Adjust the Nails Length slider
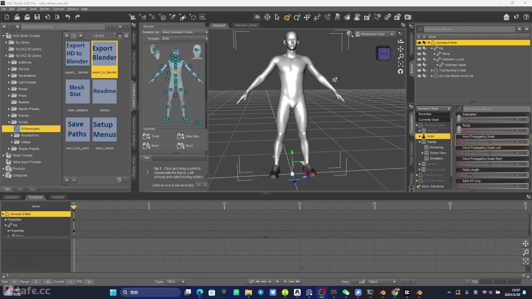Image resolution: width=532 pixels, height=299 pixels. point(490,175)
